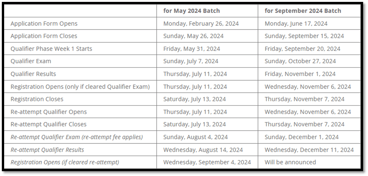Screen dimensions: 368x176
Task: Click the "Sunday, August 4, 2024" cell
Action: coord(195,137)
